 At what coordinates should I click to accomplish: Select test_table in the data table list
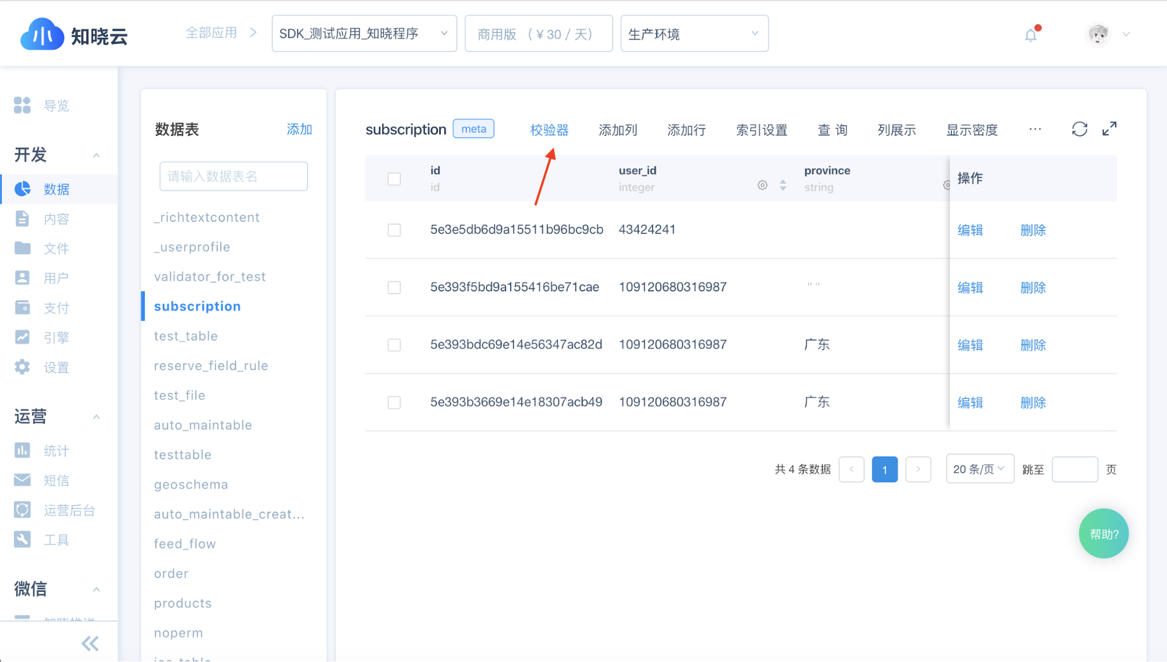186,336
